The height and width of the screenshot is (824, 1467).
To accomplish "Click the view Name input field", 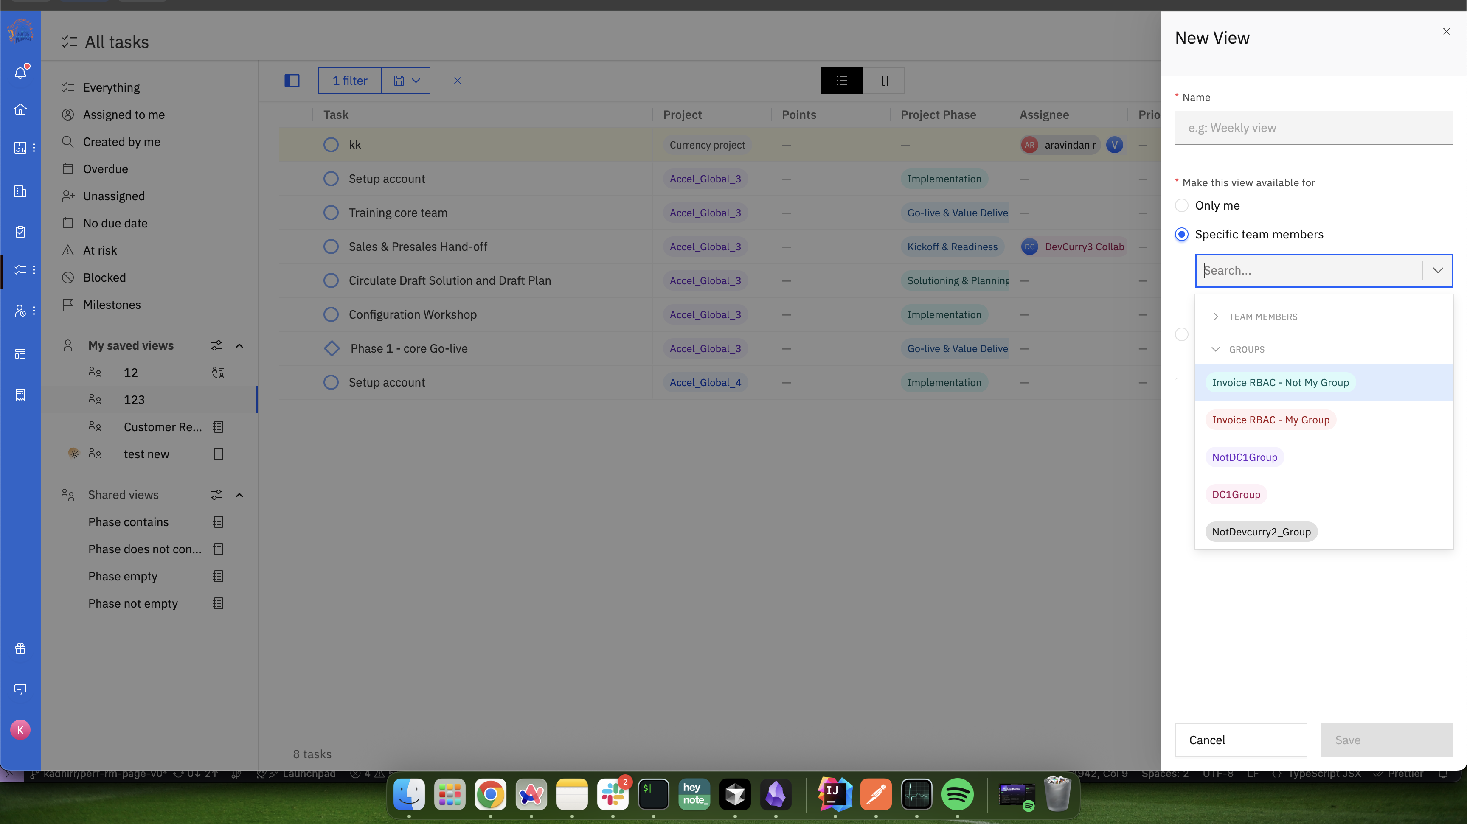I will click(x=1313, y=128).
